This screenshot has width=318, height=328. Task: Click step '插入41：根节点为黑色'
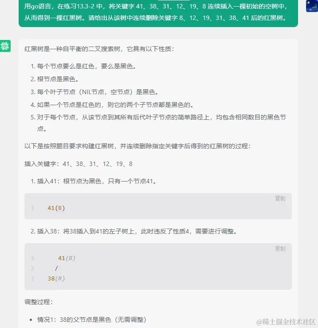pos(69,181)
